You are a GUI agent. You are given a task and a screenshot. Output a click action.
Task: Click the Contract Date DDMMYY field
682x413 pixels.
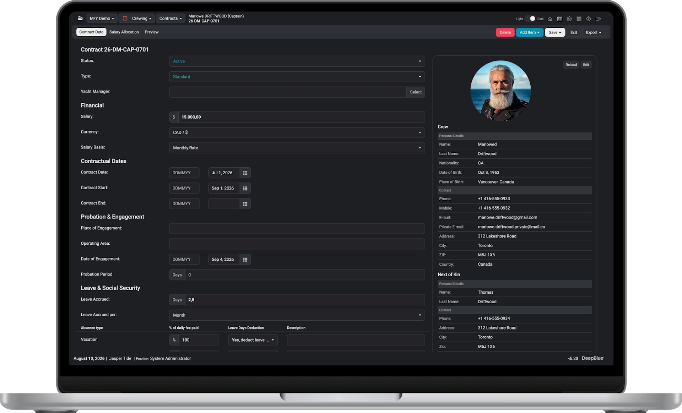click(184, 173)
